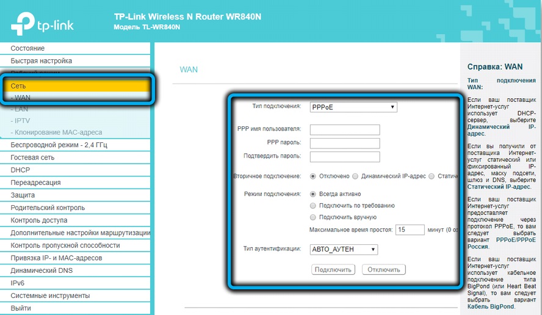Open Динамический DNS menu item

click(x=75, y=270)
